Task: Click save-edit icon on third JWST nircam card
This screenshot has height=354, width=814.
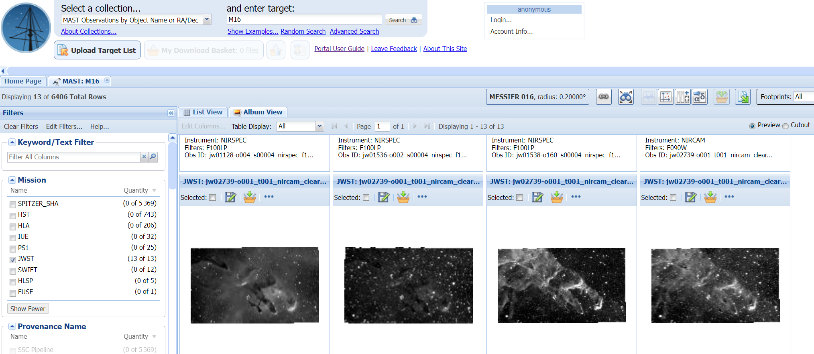Action: click(x=537, y=197)
